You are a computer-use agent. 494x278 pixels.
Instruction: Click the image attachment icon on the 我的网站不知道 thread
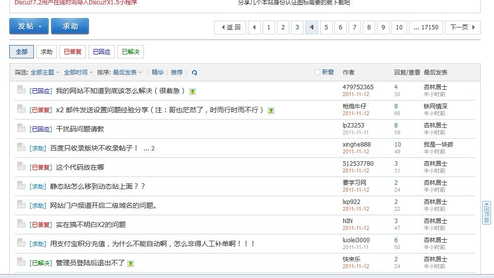point(192,92)
